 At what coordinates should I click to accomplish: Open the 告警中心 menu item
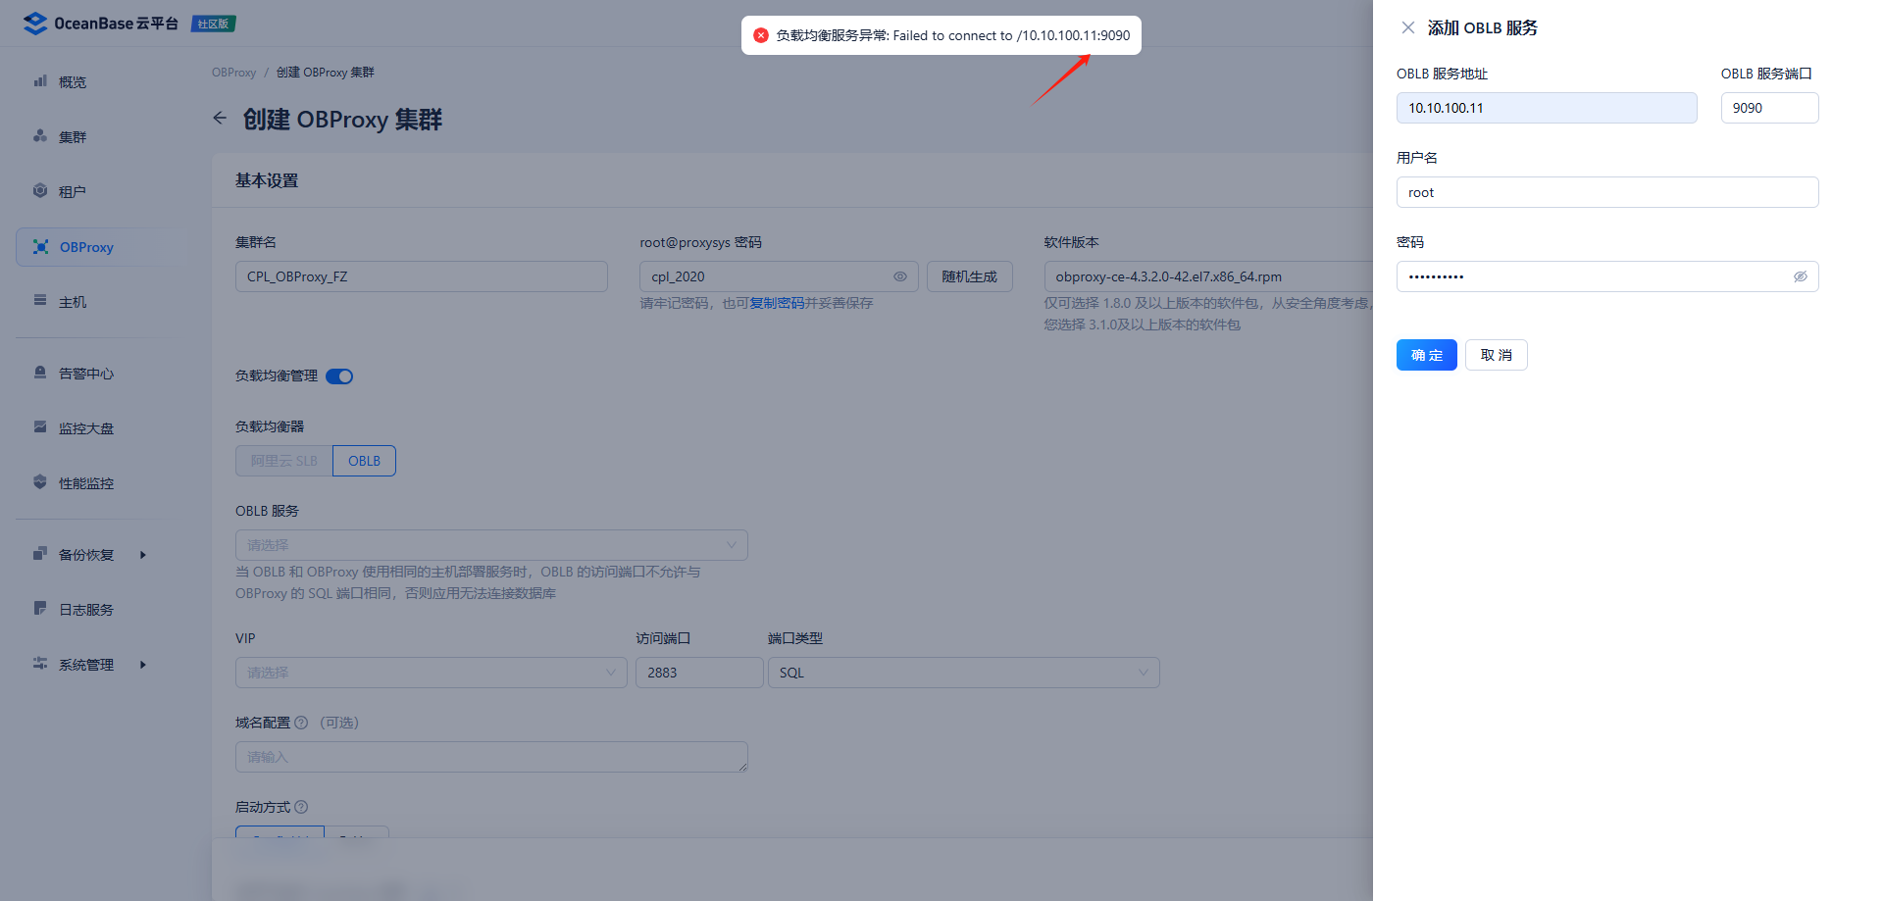(96, 374)
